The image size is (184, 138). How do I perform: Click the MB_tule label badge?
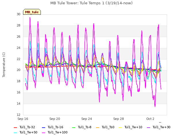coord(32,12)
